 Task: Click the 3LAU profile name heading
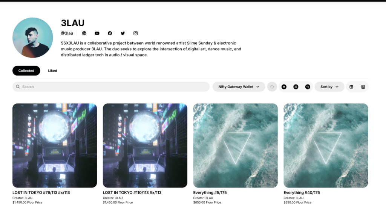coord(73,23)
